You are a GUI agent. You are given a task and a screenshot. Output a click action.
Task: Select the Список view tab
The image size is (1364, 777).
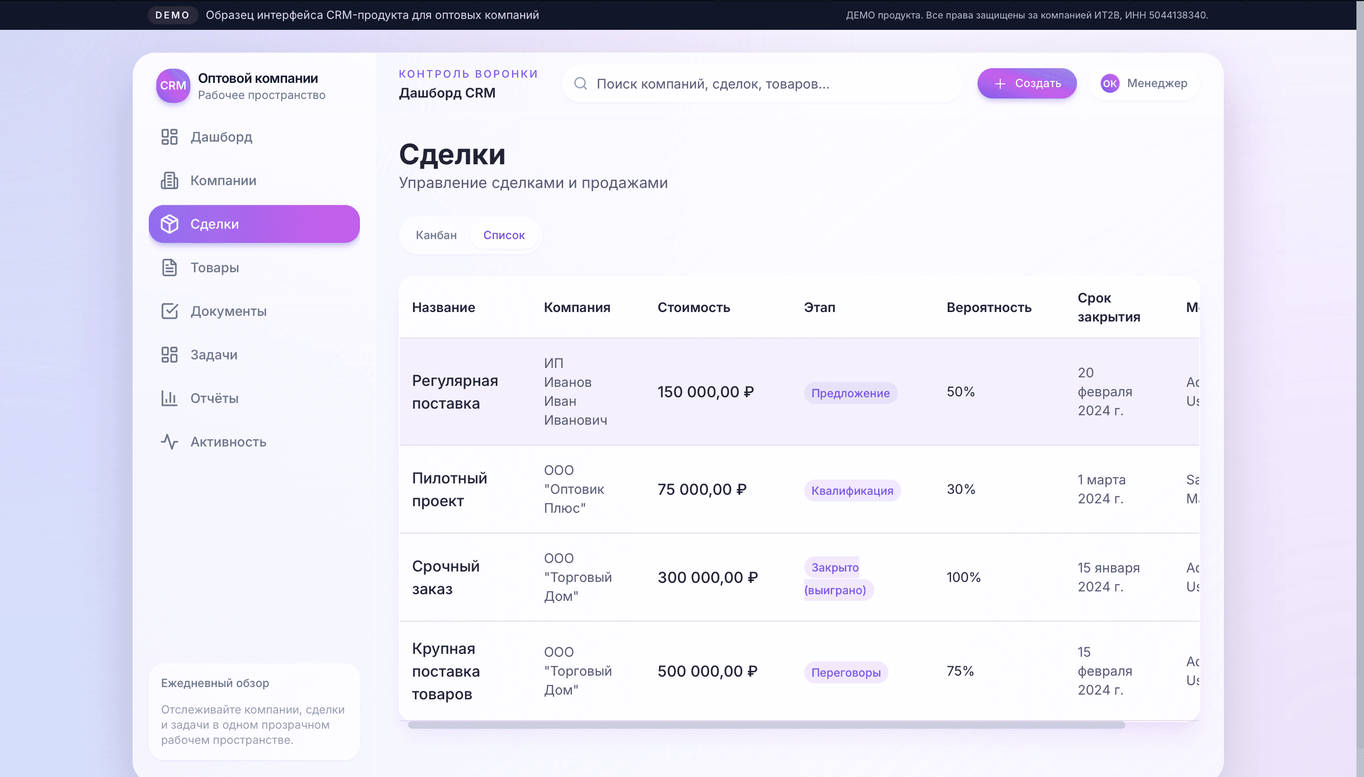tap(504, 235)
